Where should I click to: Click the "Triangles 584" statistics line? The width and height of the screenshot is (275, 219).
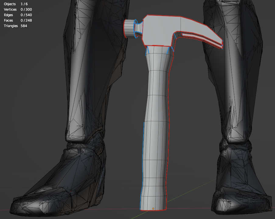tap(16, 26)
